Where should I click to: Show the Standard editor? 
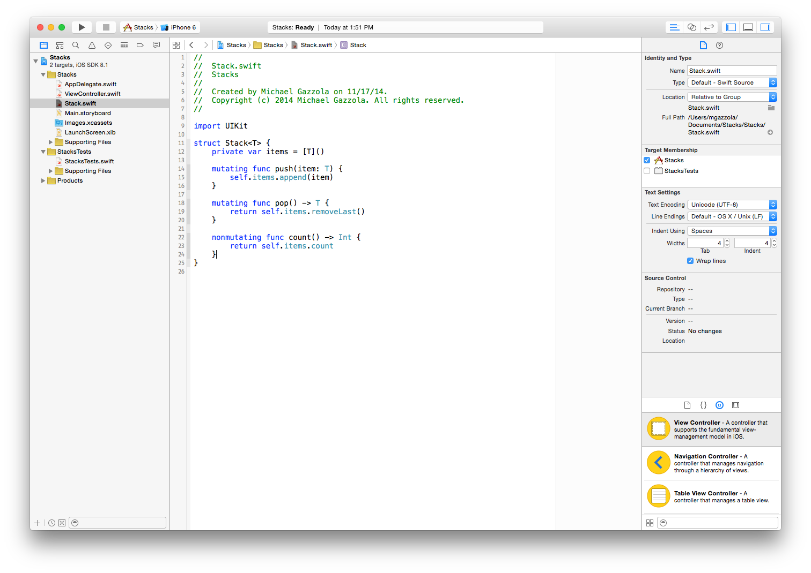(675, 27)
